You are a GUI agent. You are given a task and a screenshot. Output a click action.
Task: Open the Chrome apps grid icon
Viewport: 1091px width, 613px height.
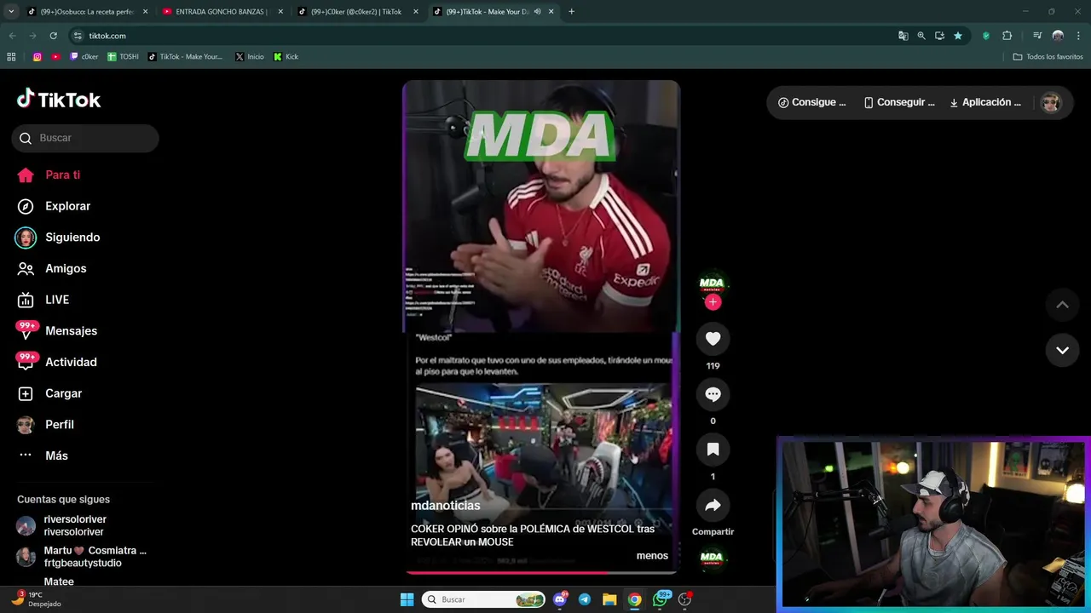pyautogui.click(x=11, y=57)
